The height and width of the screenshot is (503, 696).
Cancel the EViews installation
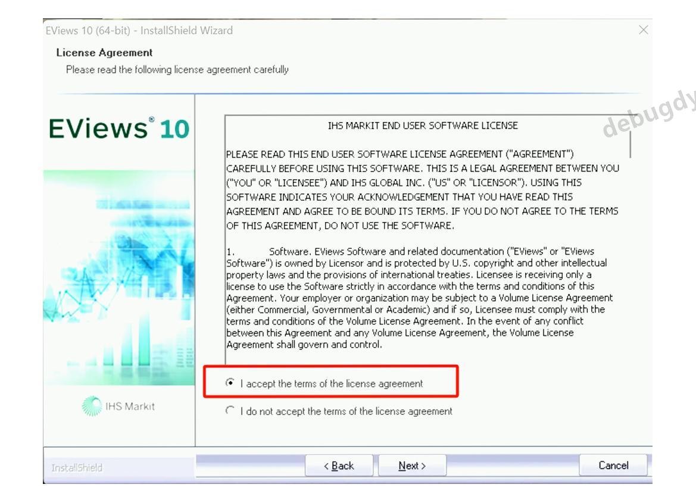613,465
